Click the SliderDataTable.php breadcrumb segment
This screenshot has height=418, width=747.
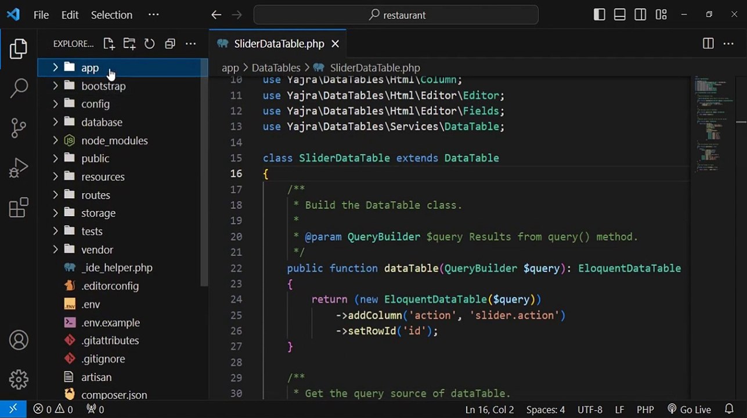tap(374, 68)
